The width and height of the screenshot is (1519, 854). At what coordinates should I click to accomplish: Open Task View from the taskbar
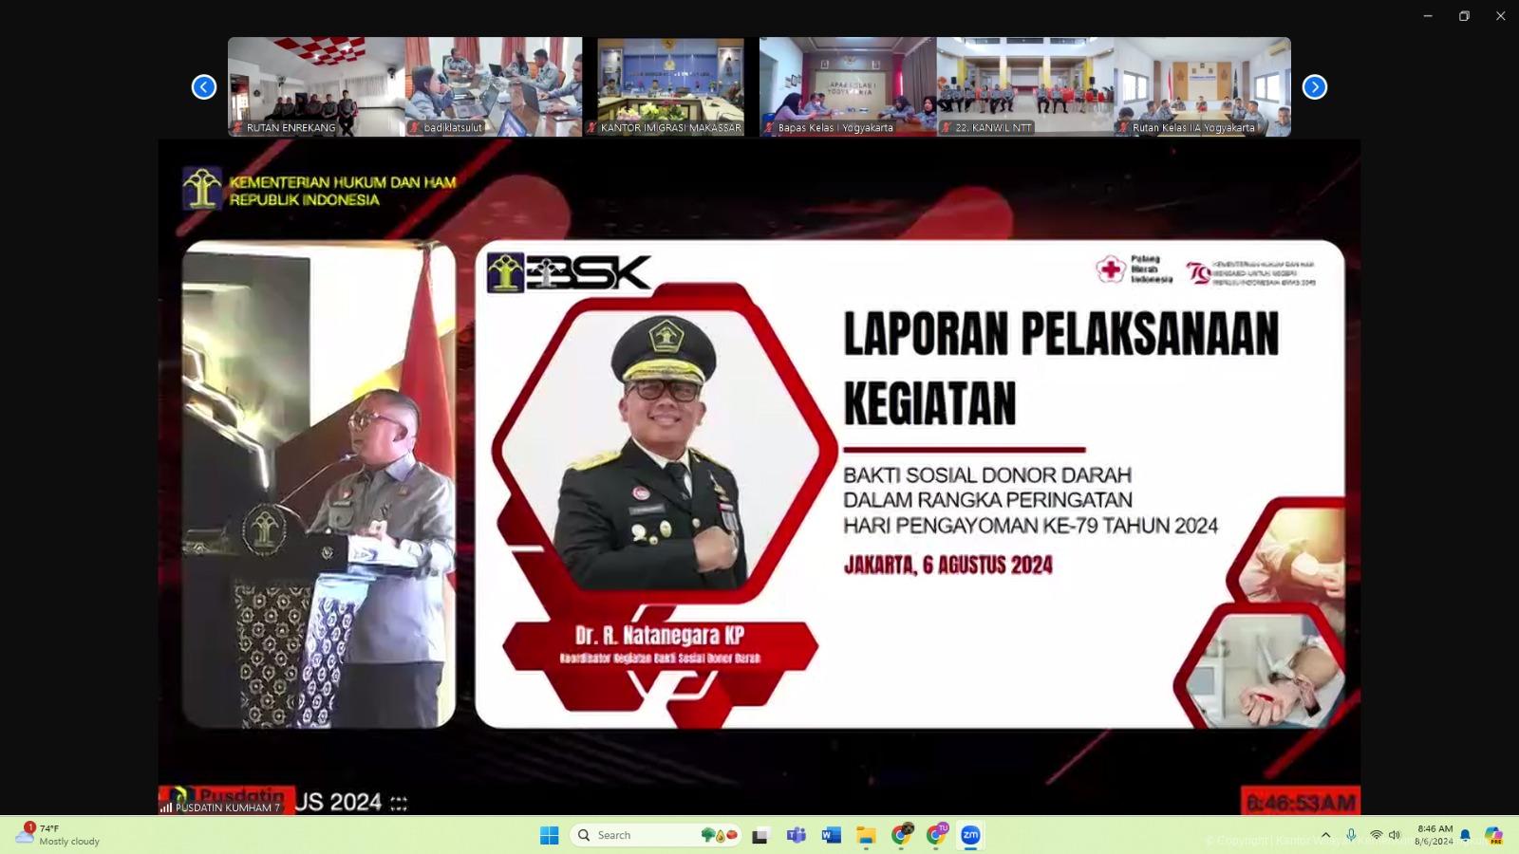tap(759, 835)
